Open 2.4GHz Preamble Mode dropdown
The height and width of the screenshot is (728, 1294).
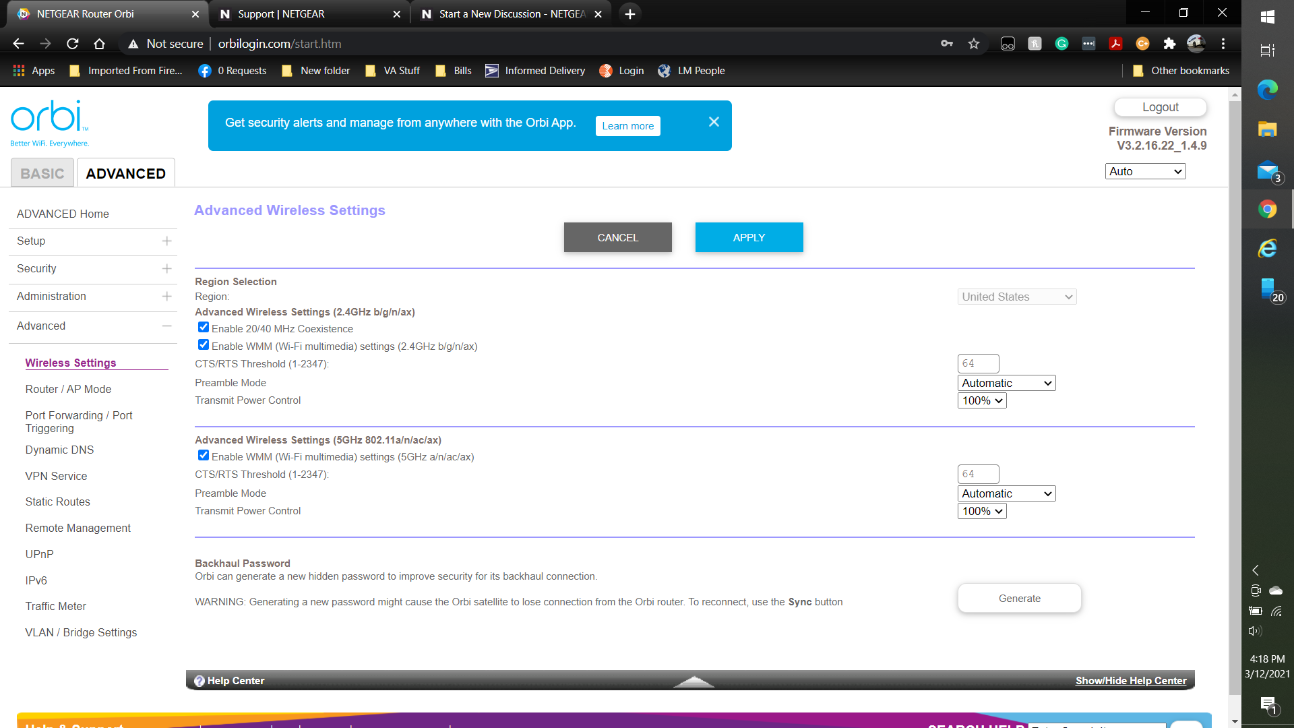point(1006,383)
